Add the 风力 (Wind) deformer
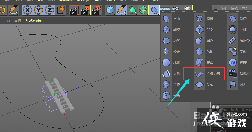 coord(238,84)
